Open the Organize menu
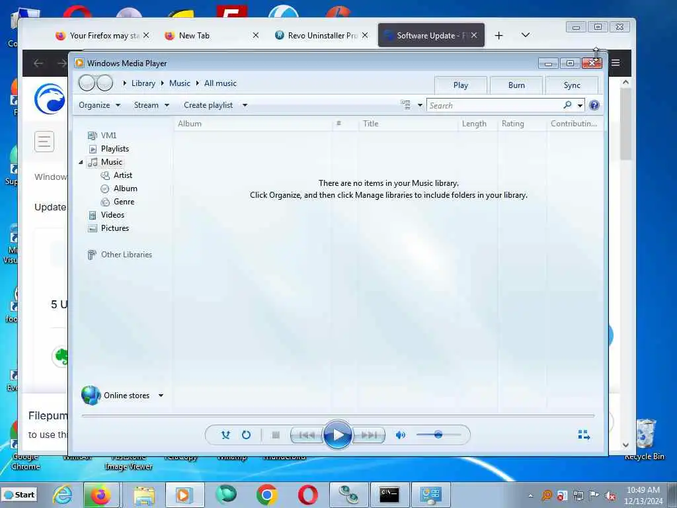The height and width of the screenshot is (508, 677). point(99,105)
